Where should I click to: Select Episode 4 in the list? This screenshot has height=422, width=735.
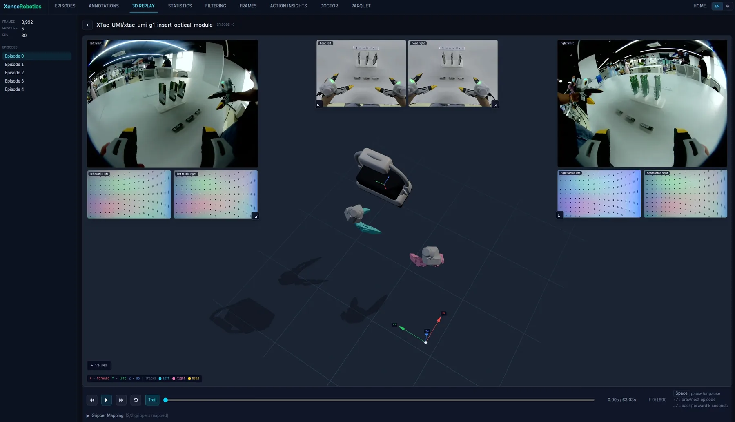[37, 89]
